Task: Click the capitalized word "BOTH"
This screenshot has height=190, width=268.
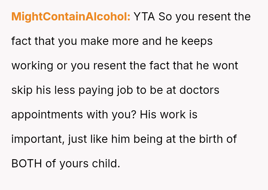Action: pos(27,163)
